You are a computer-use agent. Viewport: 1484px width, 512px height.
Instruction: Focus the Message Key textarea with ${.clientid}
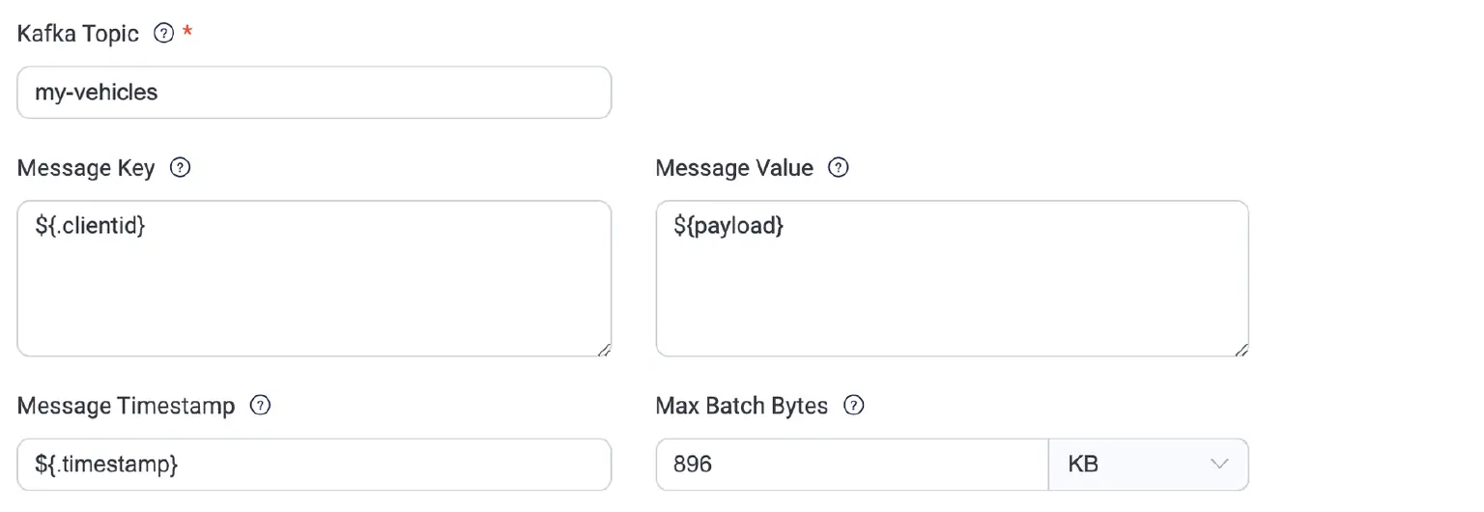point(314,278)
